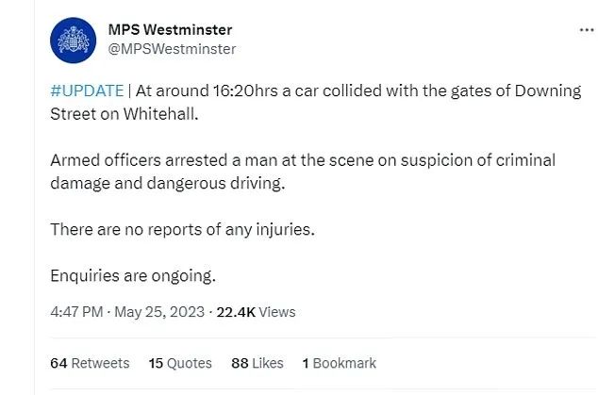This screenshot has height=395, width=598.
Task: Follow the #UPDATE hashtag link
Action: point(87,91)
